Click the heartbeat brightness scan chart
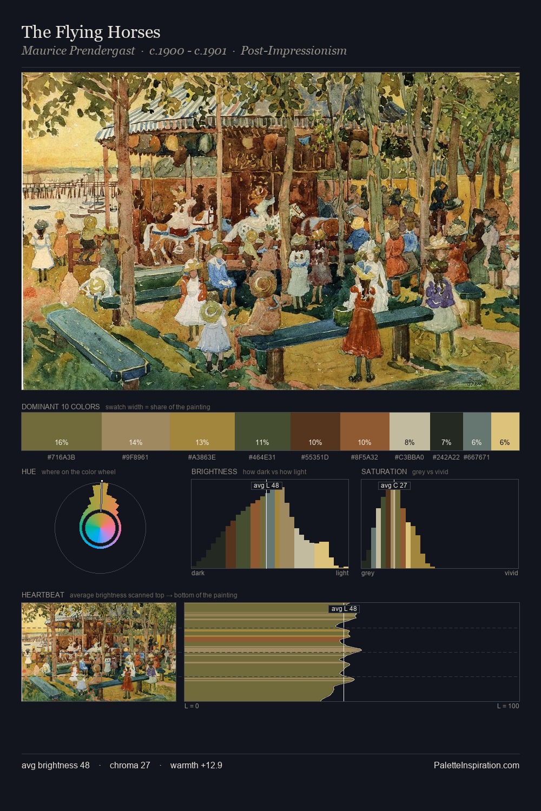The width and height of the screenshot is (541, 811). coord(352,652)
